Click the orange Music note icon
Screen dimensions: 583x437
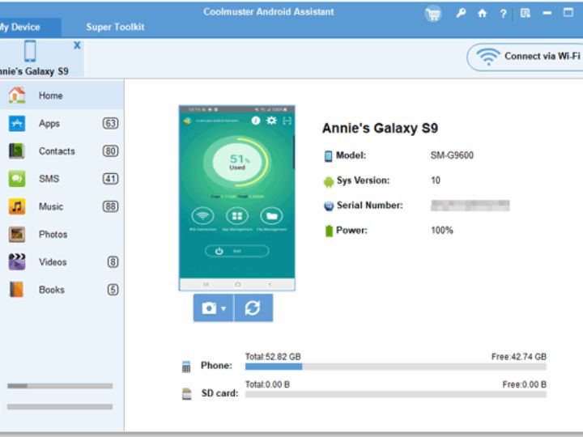click(17, 206)
